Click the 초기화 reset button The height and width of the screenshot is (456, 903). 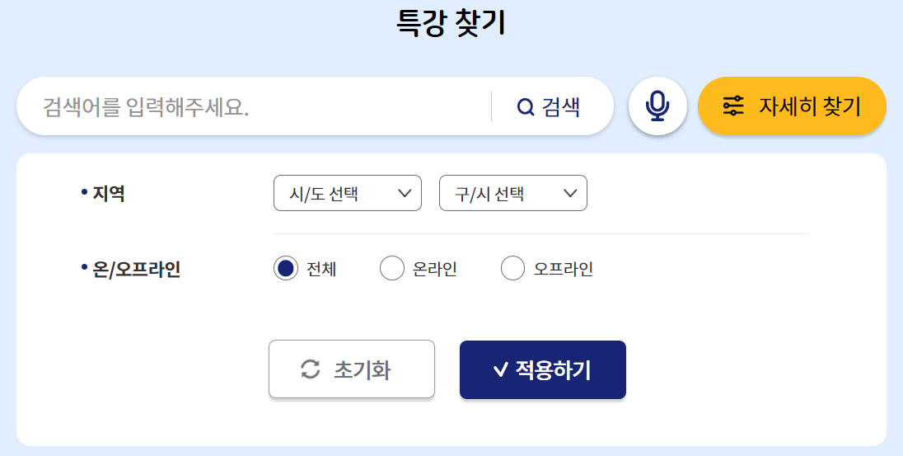[352, 369]
